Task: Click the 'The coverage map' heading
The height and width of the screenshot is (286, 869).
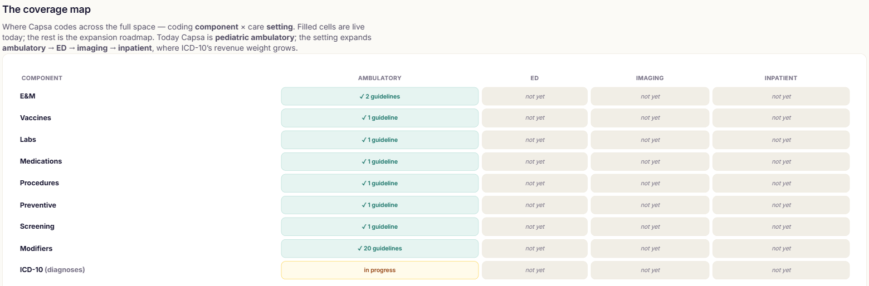Action: [x=47, y=9]
